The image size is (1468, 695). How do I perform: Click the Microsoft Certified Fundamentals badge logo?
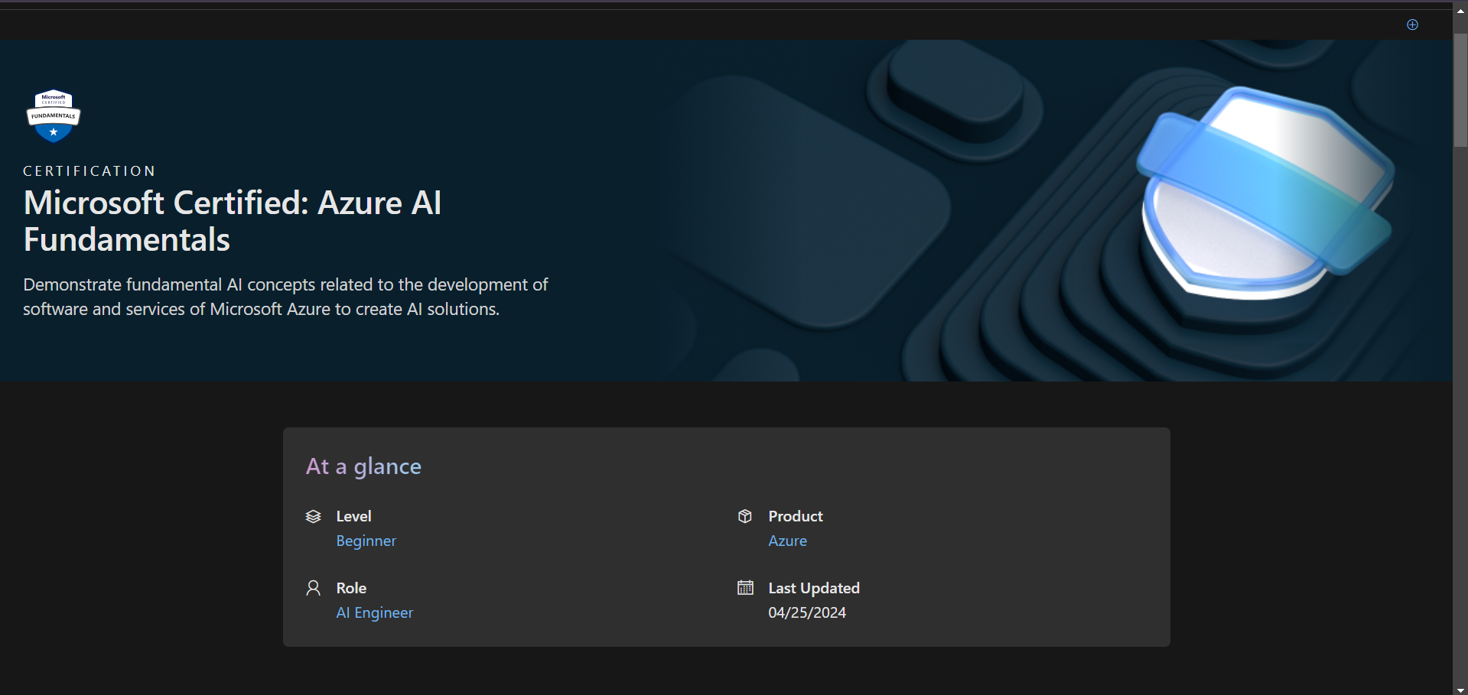(x=52, y=115)
